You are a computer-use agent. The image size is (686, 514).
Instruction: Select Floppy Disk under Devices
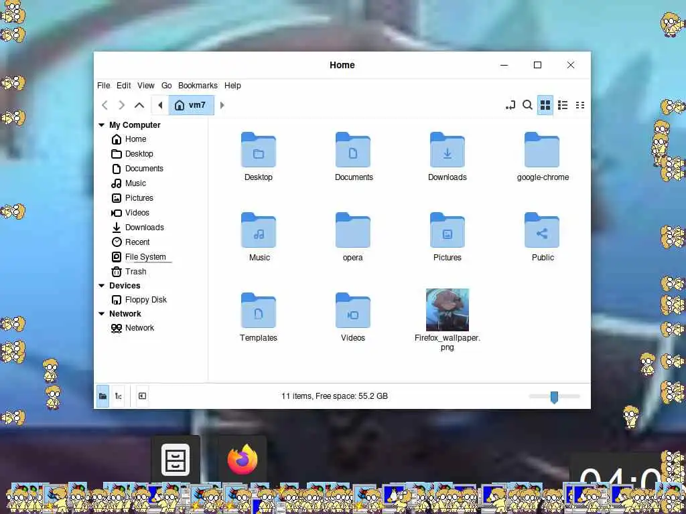pyautogui.click(x=145, y=300)
